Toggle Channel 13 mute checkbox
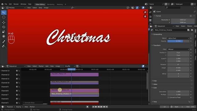The image size is (197, 111). pyautogui.click(x=17, y=71)
